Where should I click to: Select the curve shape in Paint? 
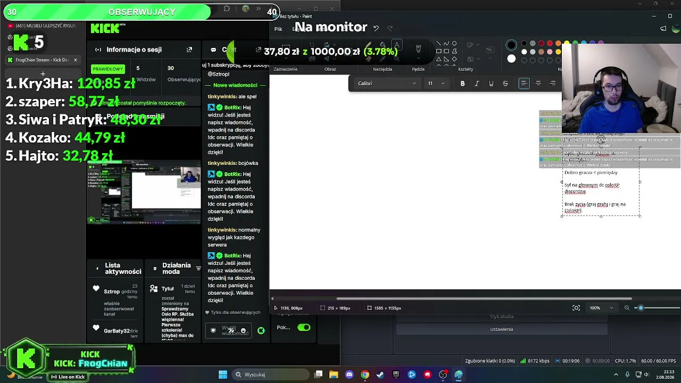point(446,44)
